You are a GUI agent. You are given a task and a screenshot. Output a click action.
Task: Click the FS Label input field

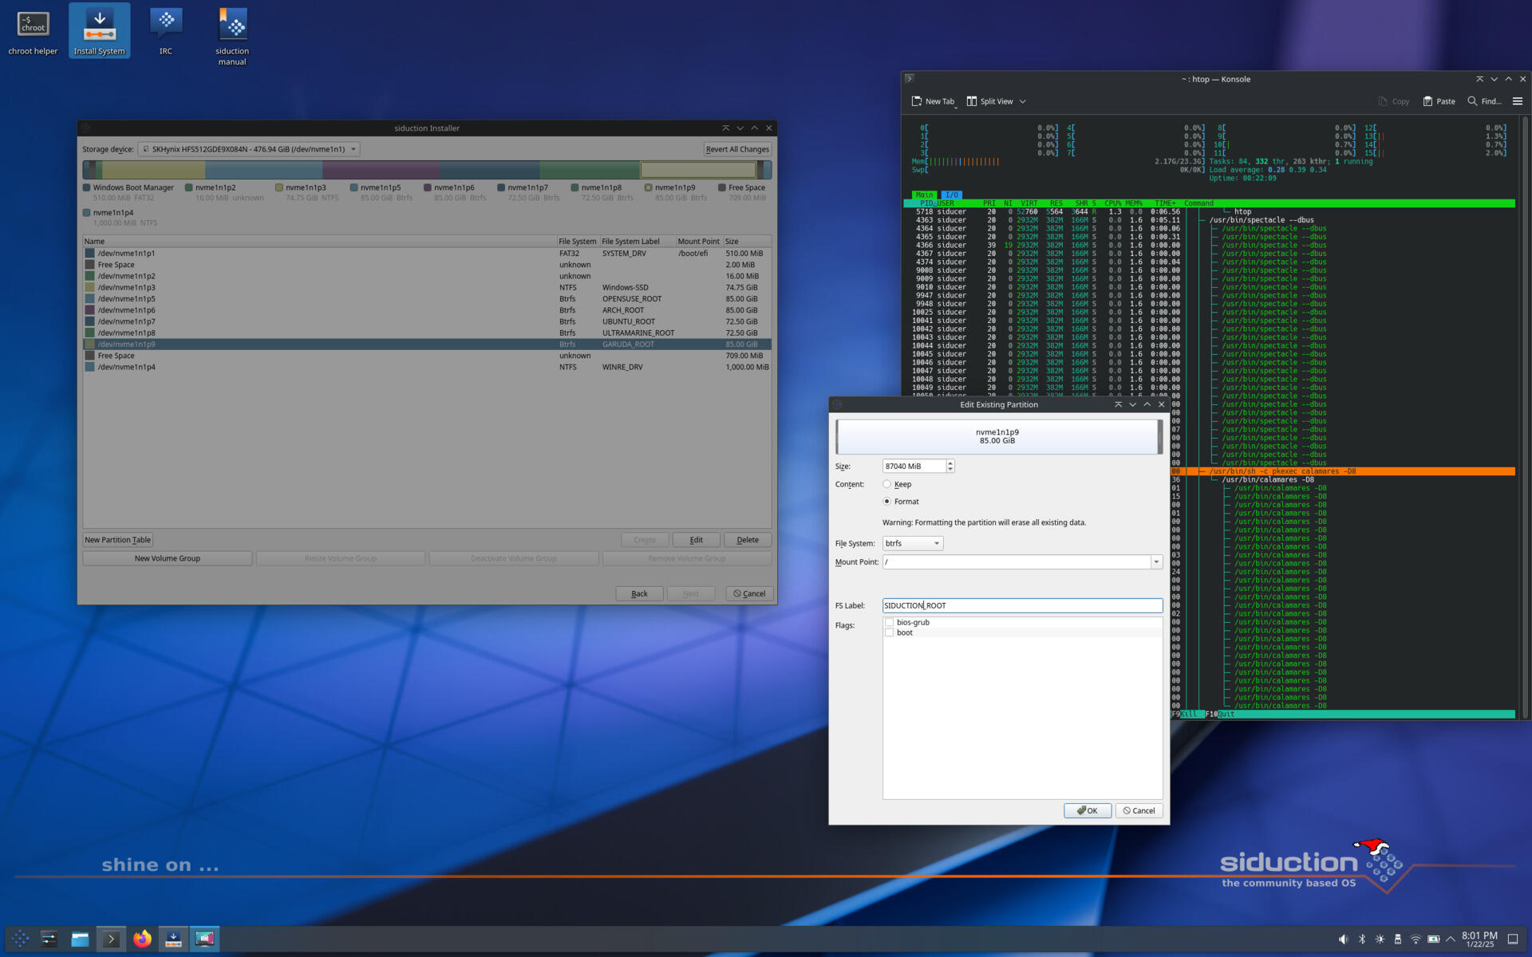coord(1022,605)
